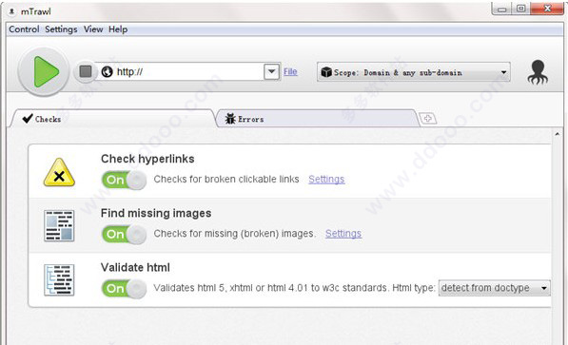Open the Settings menu in the menu bar

coord(61,29)
